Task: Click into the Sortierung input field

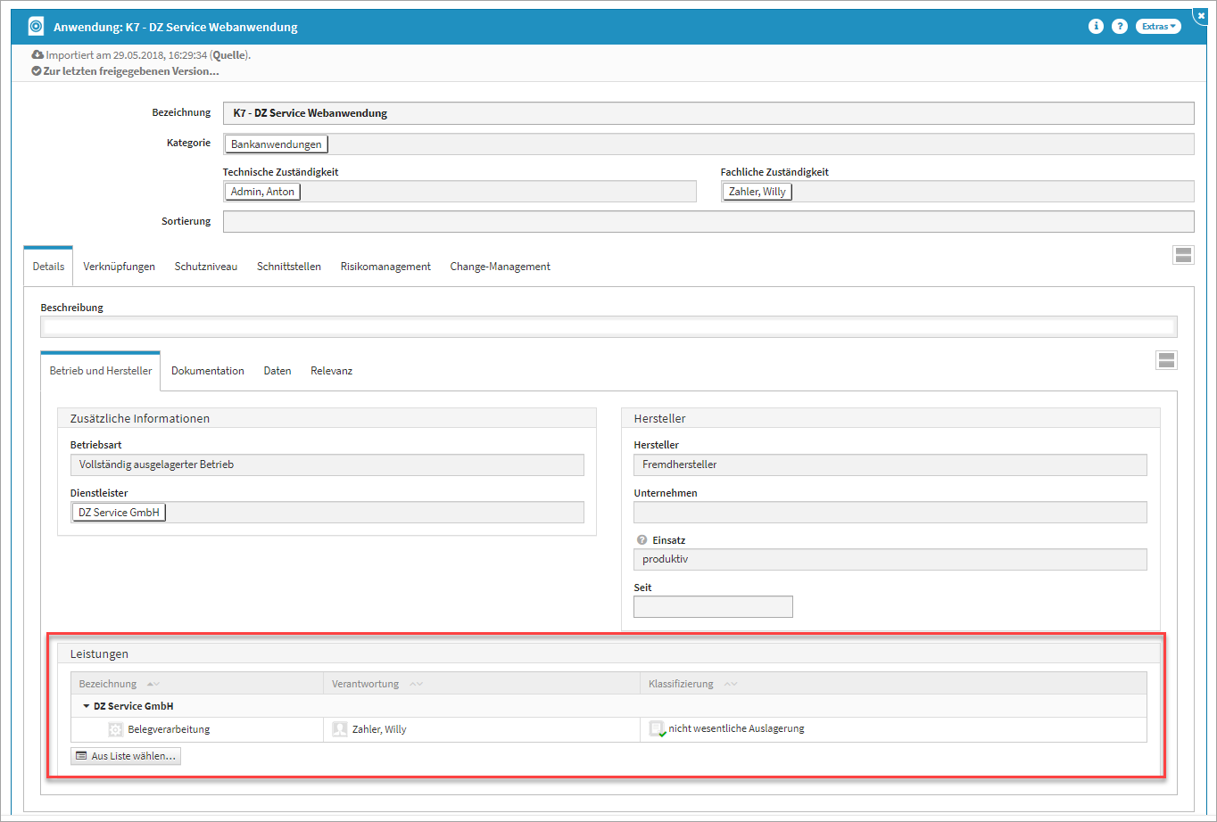Action: pos(708,221)
